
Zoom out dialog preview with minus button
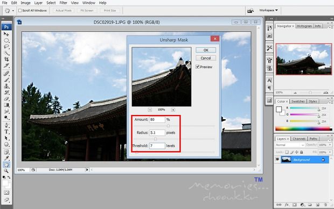(150, 110)
